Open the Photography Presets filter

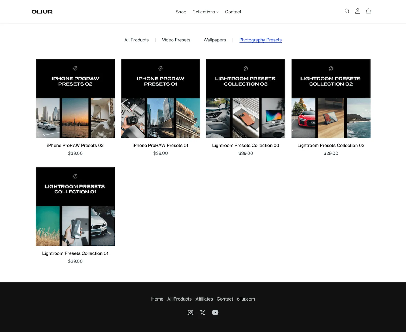260,40
